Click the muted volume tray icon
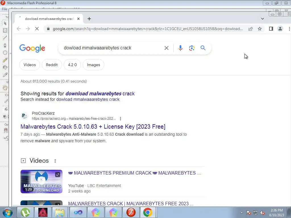This screenshot has width=291, height=218. pos(262,213)
